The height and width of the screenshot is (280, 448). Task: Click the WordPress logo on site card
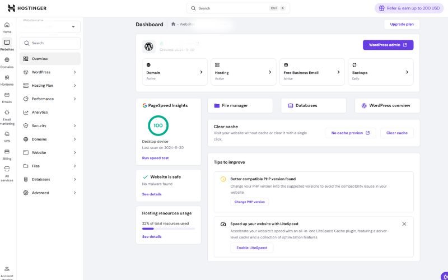(x=148, y=46)
